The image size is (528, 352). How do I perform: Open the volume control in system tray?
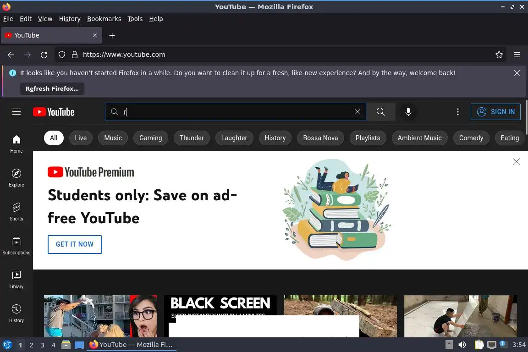point(462,345)
